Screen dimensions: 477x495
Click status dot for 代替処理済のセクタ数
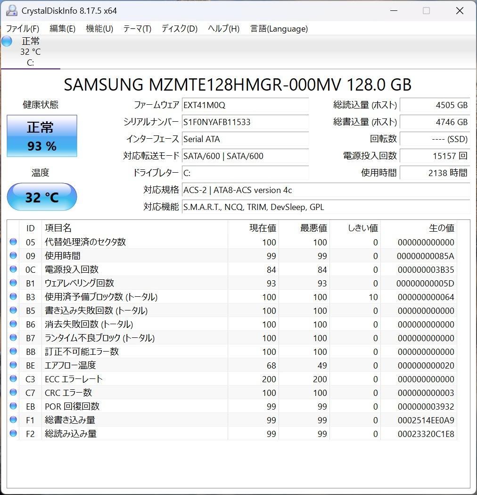pos(13,242)
